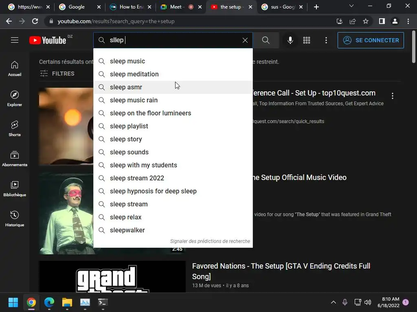Open Microsoft Edge from taskbar
This screenshot has width=417, height=312.
[49, 302]
